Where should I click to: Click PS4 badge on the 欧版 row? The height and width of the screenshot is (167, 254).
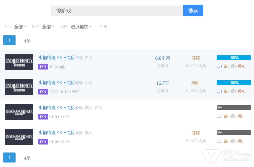(x=43, y=117)
